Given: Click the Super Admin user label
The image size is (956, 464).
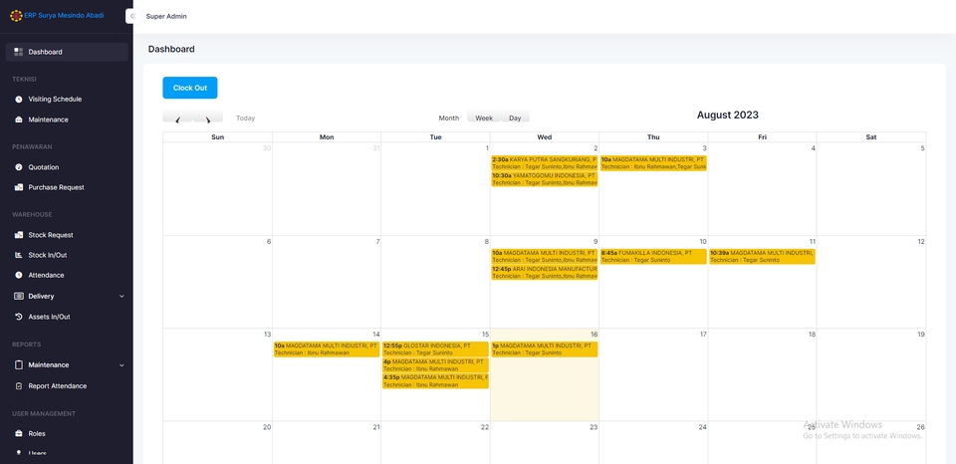Looking at the screenshot, I should (x=166, y=17).
